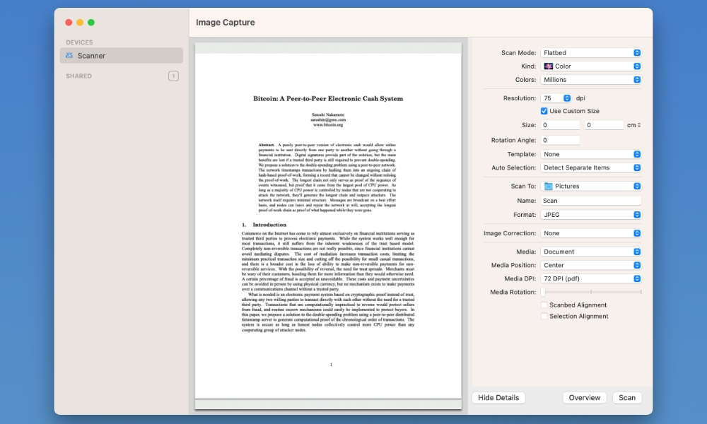Open the Kind Color dropdown
The width and height of the screenshot is (707, 424).
(590, 66)
